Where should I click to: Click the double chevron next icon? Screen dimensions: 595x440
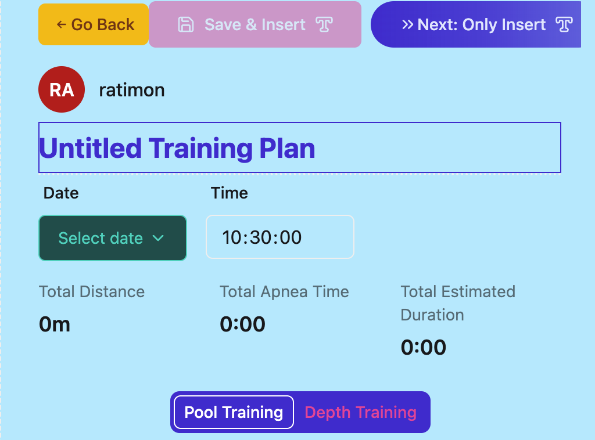click(x=408, y=24)
